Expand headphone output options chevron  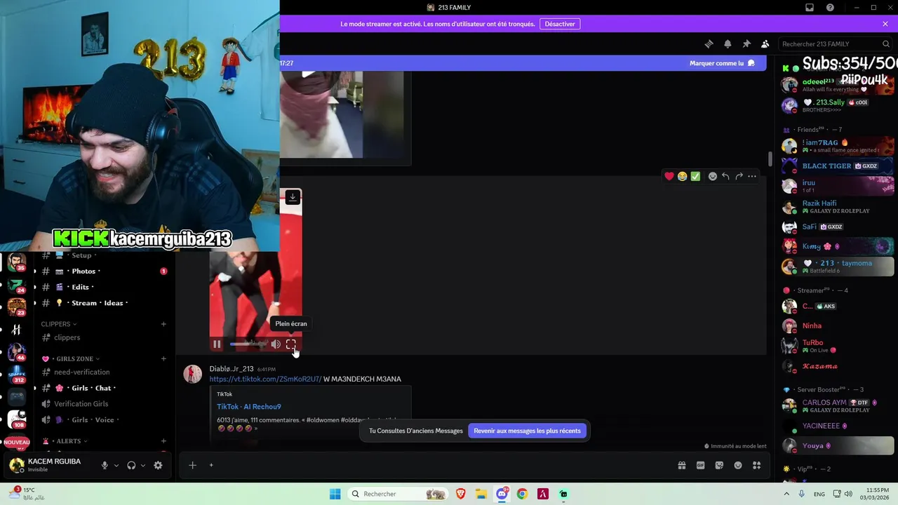point(143,465)
